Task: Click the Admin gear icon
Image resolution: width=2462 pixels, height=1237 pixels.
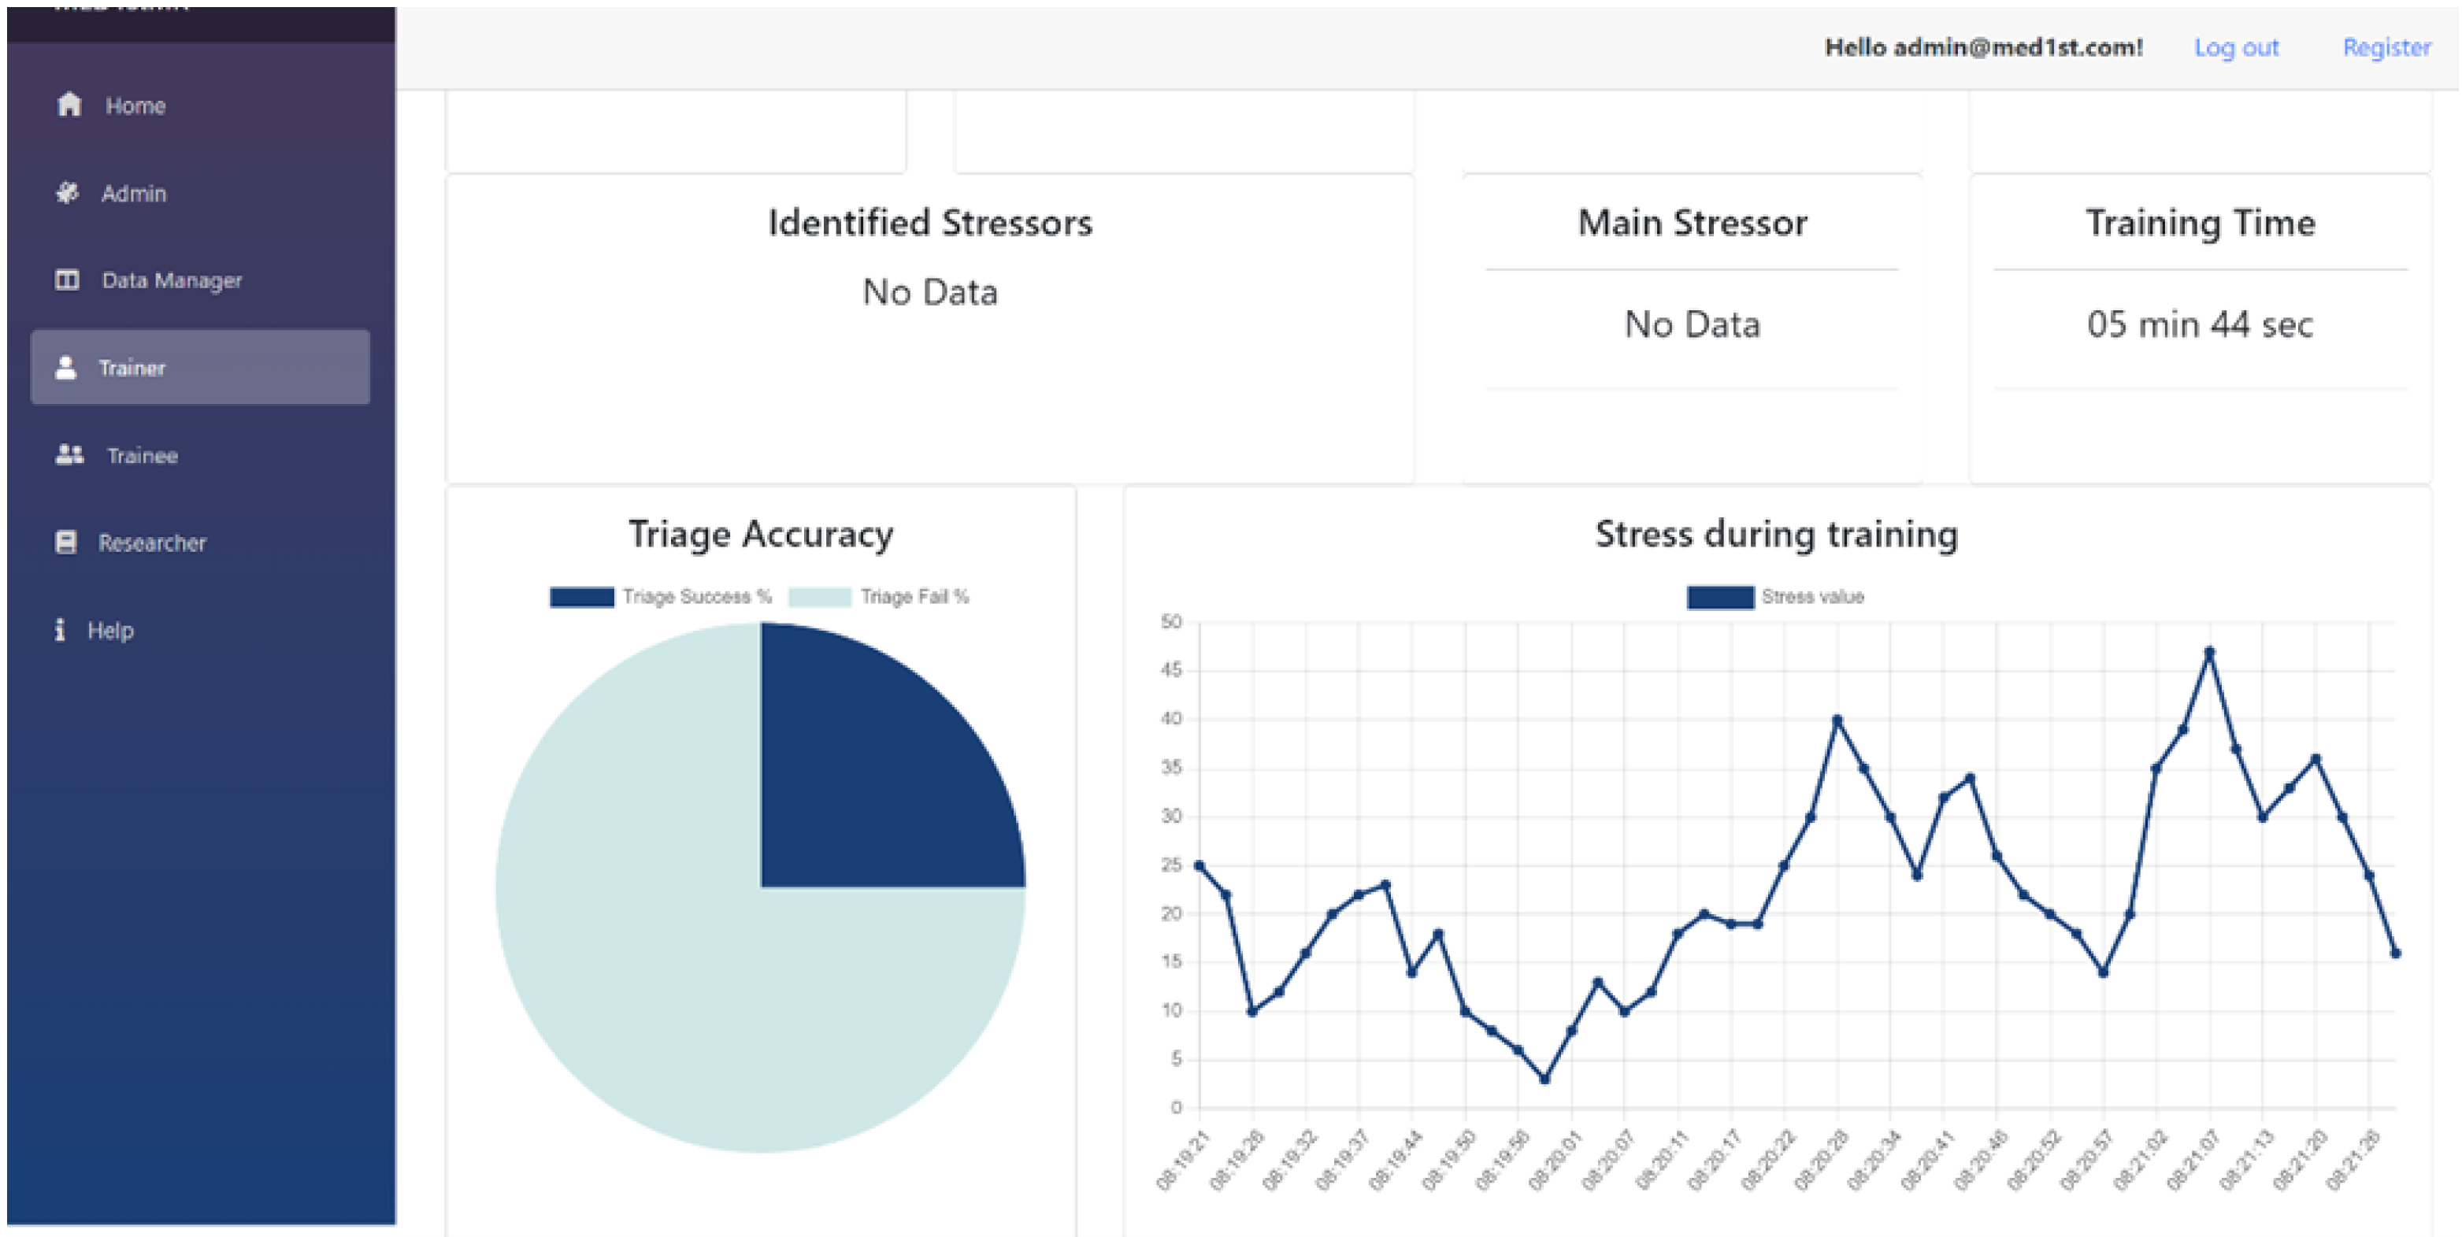Action: tap(67, 193)
